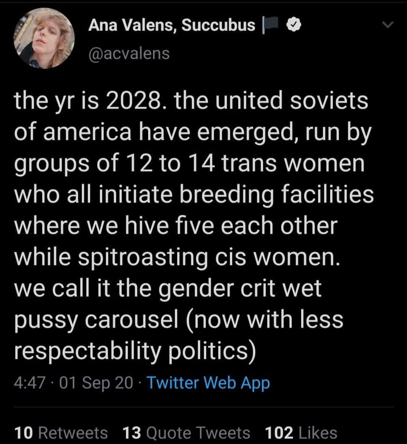Viewport: 407px width, 444px height.
Task: Click the retweet count number 10
Action: (x=24, y=433)
